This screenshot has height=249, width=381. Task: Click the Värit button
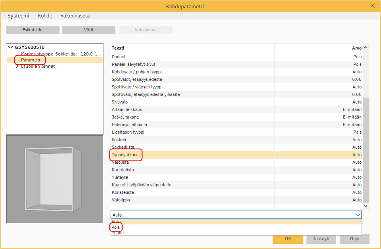tap(88, 30)
